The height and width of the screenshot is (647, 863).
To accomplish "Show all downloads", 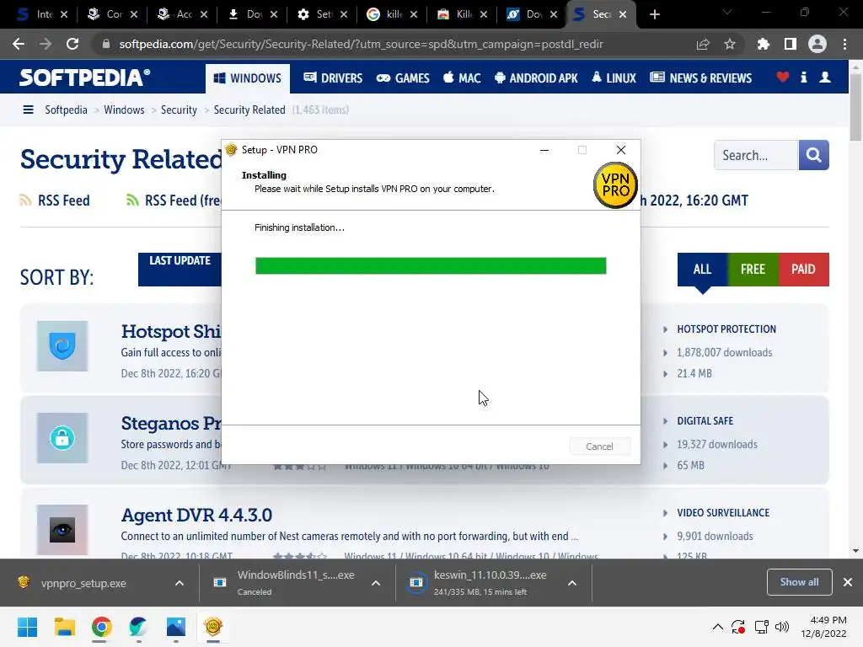I will pos(799,582).
